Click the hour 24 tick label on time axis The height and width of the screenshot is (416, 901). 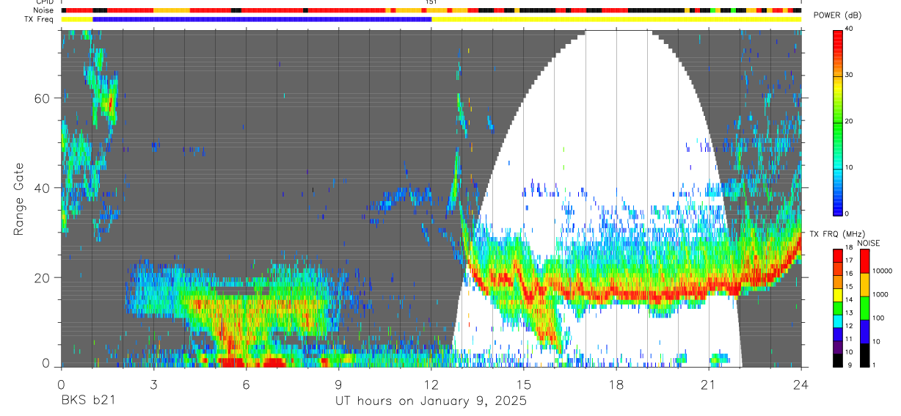[801, 384]
